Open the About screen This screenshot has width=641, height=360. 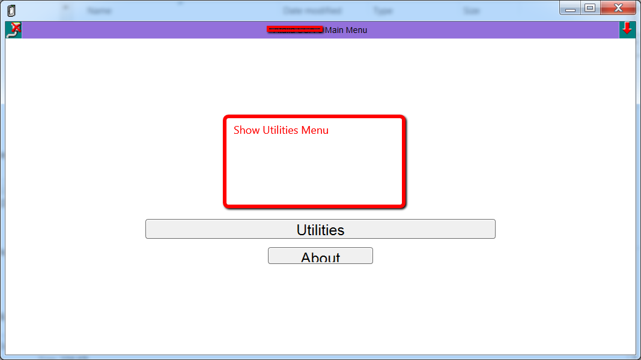(x=320, y=256)
